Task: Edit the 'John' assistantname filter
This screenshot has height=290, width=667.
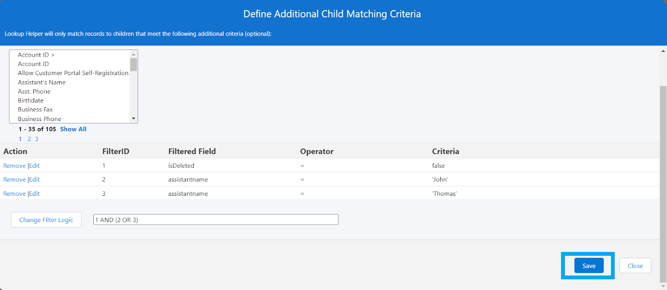Action: point(35,179)
